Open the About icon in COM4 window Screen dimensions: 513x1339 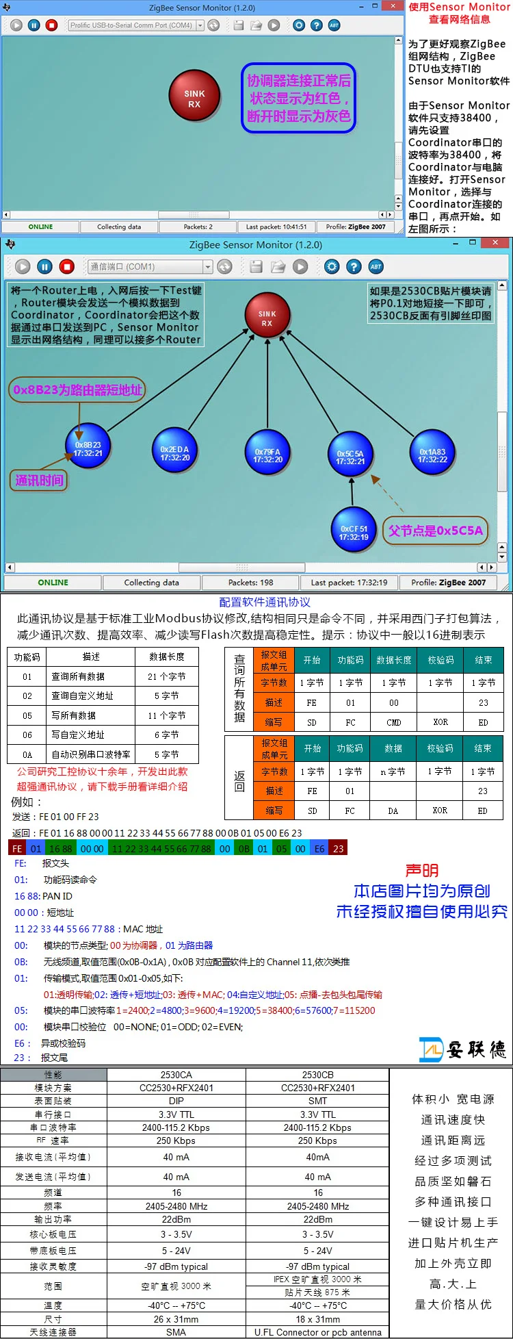pos(334,25)
